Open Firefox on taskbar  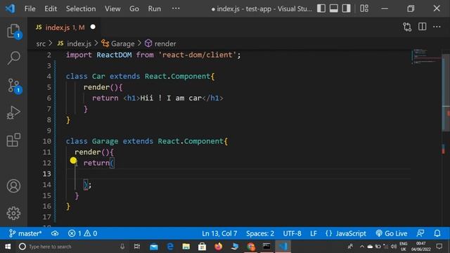tap(218, 247)
